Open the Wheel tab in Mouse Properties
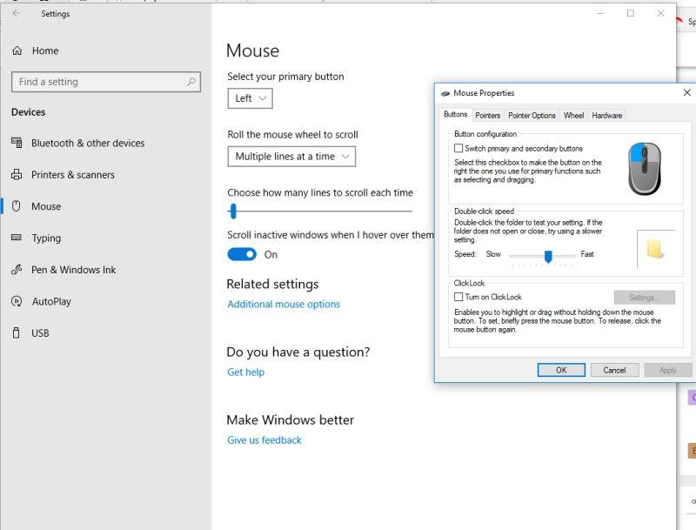This screenshot has height=530, width=696. [573, 114]
